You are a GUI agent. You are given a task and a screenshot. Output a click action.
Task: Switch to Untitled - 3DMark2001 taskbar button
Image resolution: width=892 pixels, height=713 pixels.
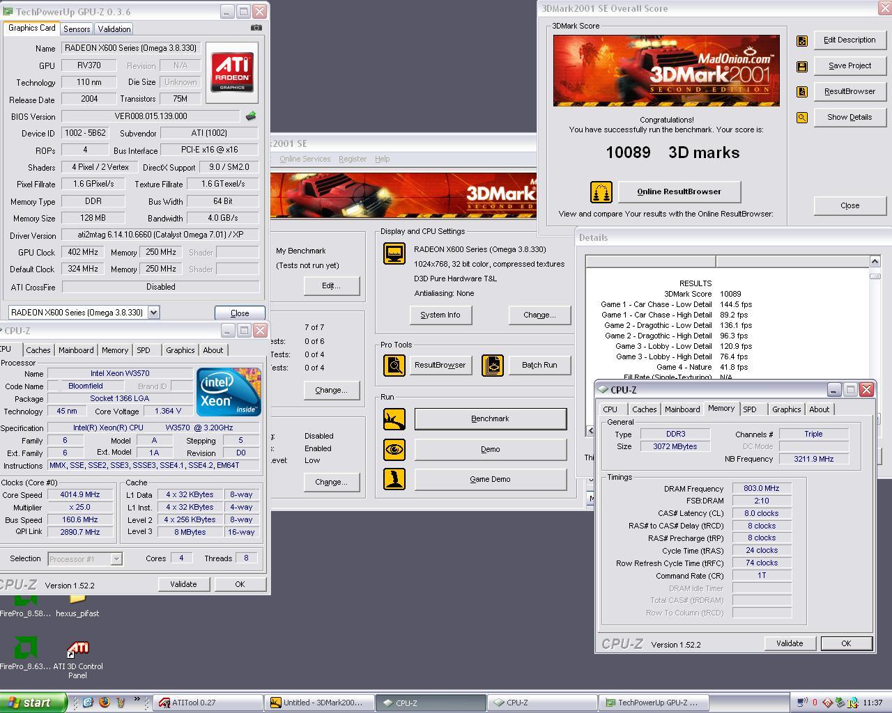pyautogui.click(x=320, y=703)
